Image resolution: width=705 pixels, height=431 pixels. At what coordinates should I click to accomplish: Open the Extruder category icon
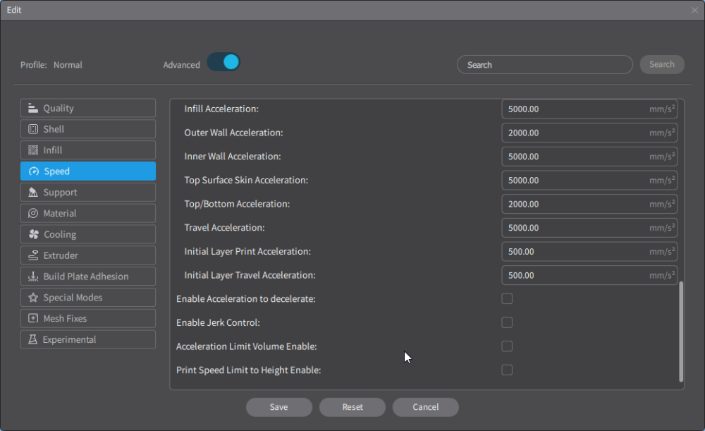[33, 255]
